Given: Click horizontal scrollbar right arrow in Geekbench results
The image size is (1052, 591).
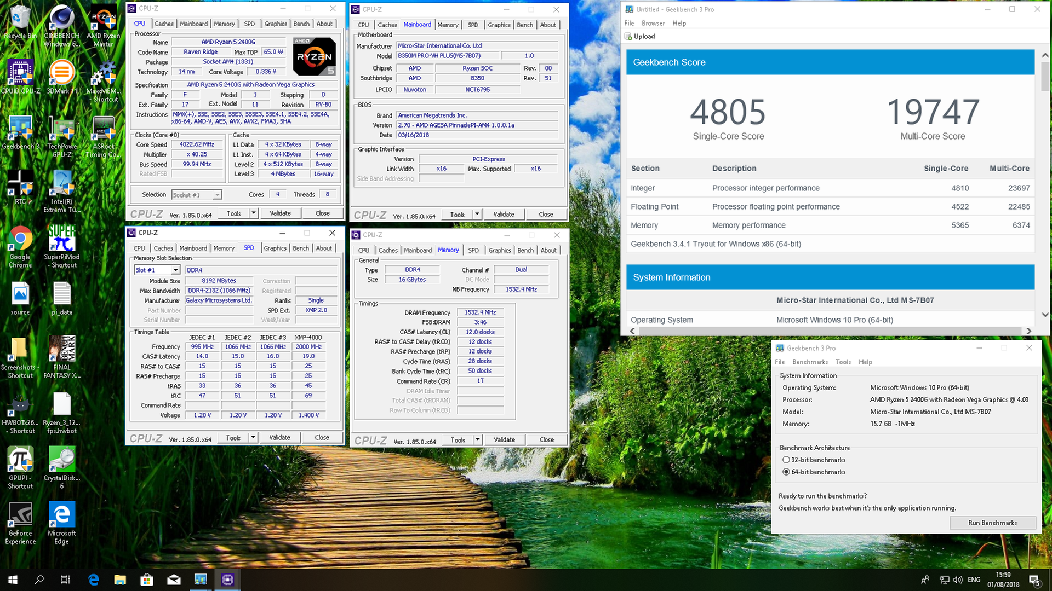Looking at the screenshot, I should (1028, 331).
